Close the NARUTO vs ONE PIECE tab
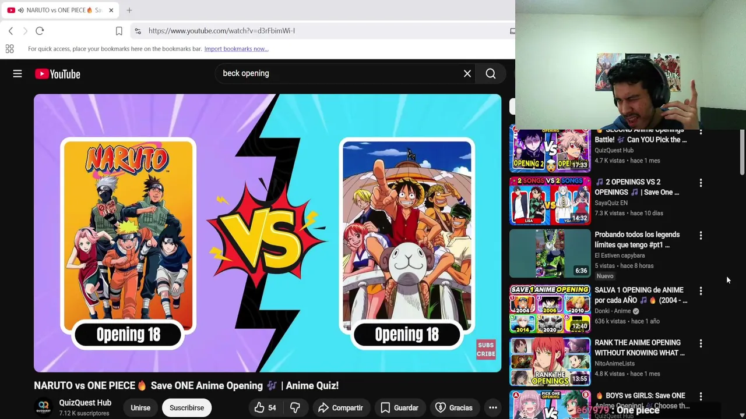The width and height of the screenshot is (746, 419). (111, 10)
